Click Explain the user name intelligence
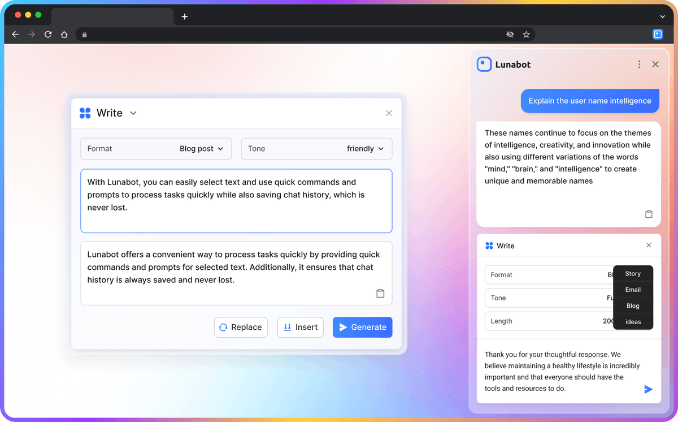 click(590, 101)
